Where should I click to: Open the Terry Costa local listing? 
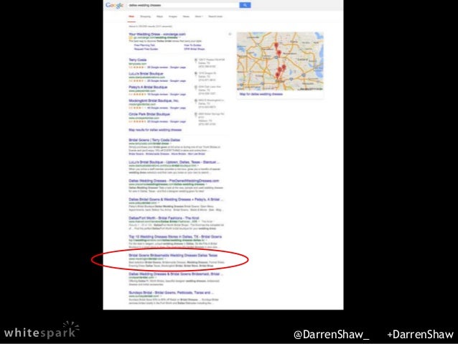pos(138,60)
